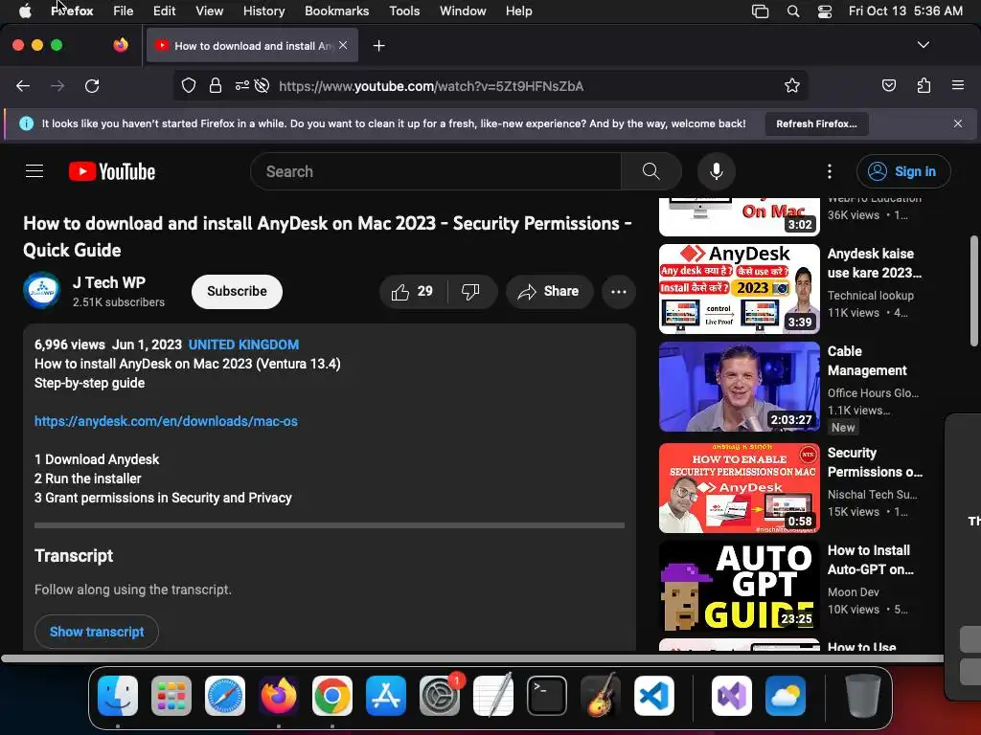
Task: Click the YouTube search magnifier button
Action: (650, 171)
